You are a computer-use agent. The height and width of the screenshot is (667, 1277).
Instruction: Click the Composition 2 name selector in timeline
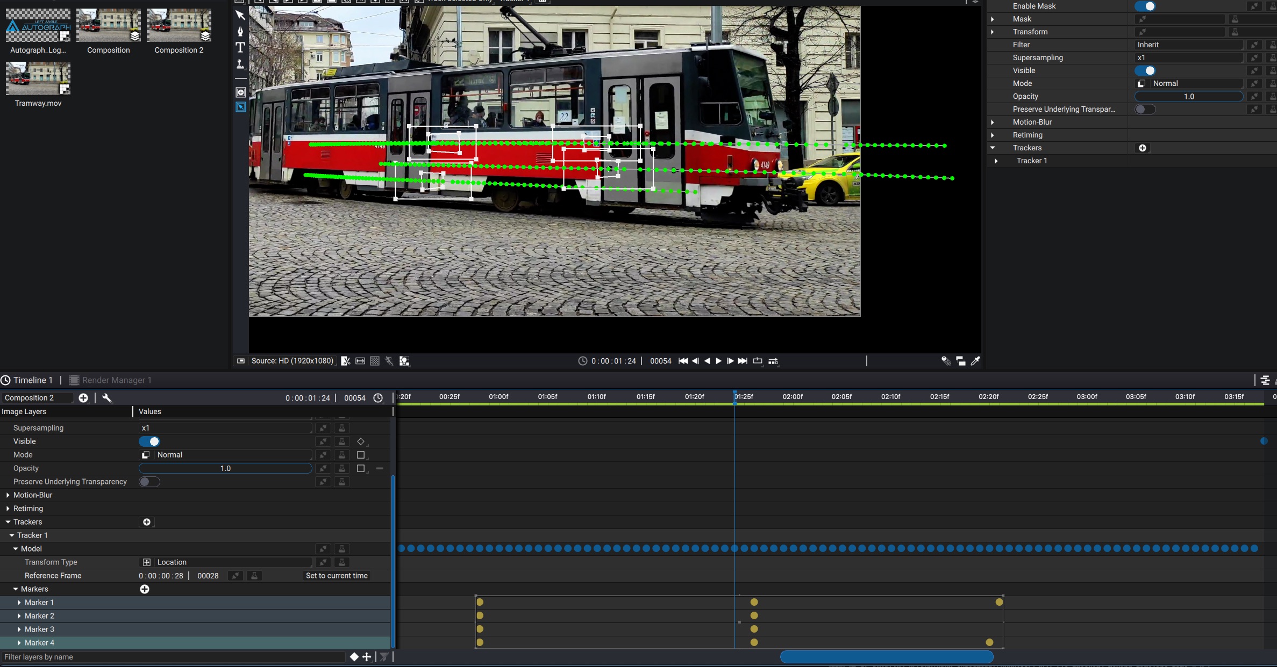click(x=37, y=398)
